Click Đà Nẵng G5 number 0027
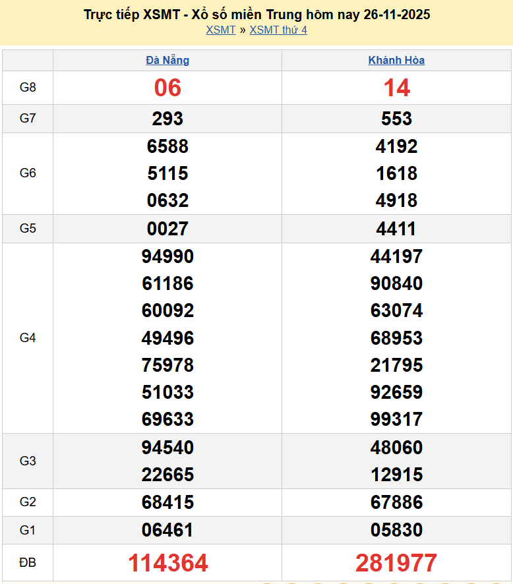513x584 pixels. 167,229
